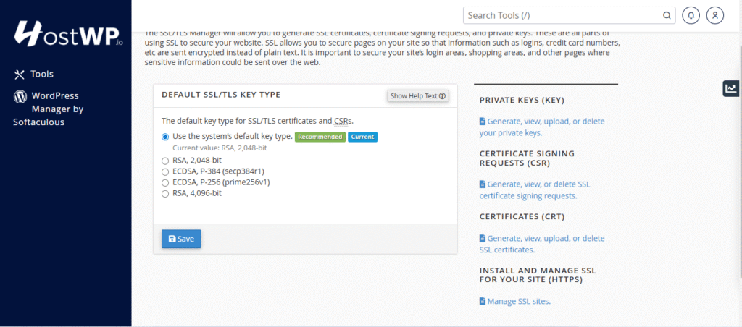Select the RSA, 2,048-bit radio button
The image size is (742, 327).
click(x=165, y=161)
